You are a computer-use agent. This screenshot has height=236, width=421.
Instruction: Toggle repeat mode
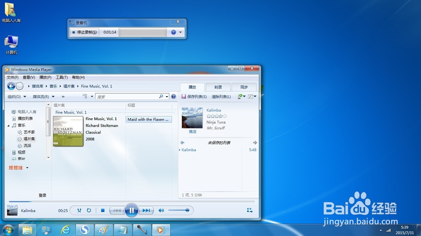[x=89, y=210]
